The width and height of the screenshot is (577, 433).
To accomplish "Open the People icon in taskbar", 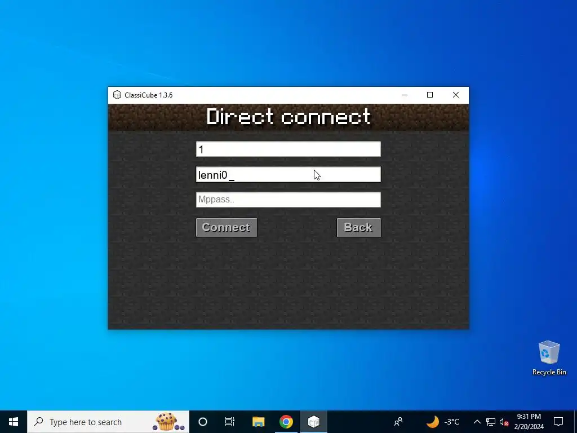I will (x=398, y=422).
